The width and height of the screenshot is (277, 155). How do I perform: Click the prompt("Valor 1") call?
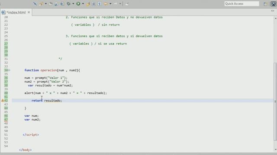(x=51, y=78)
